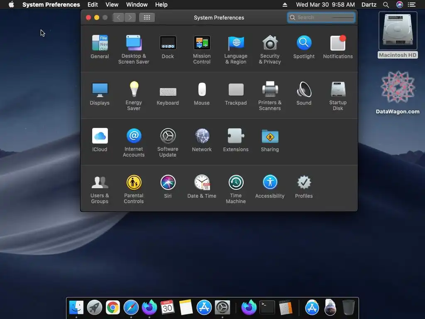Open the iCloud preference pane
Image resolution: width=425 pixels, height=319 pixels.
(100, 140)
